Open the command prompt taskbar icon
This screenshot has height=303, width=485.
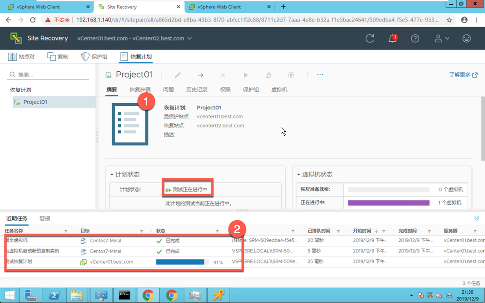(x=124, y=295)
